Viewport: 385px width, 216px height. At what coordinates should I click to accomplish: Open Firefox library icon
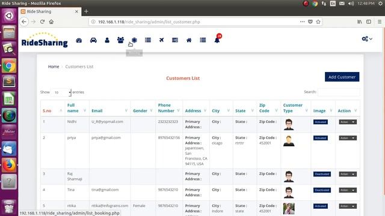(360, 22)
